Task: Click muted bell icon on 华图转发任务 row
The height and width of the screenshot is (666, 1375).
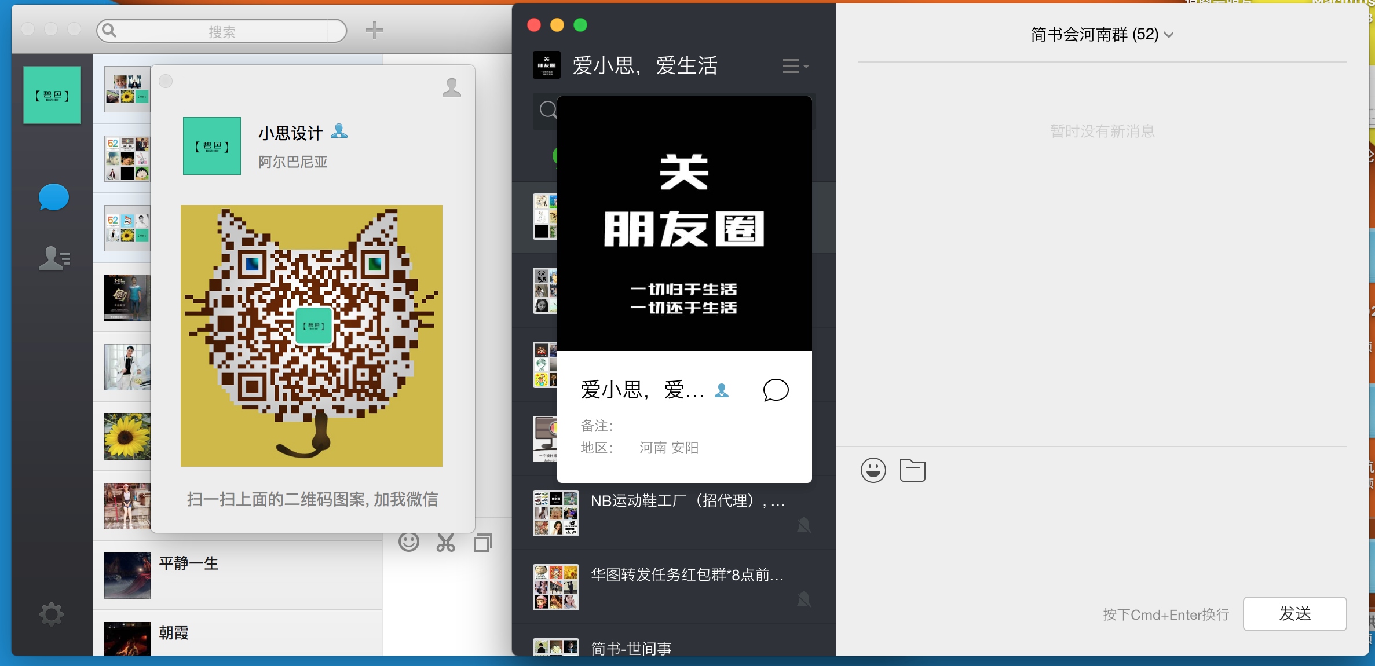Action: point(803,599)
